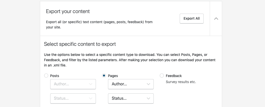Expand the Author dropdown under Pages
The width and height of the screenshot is (265, 107).
(131, 84)
